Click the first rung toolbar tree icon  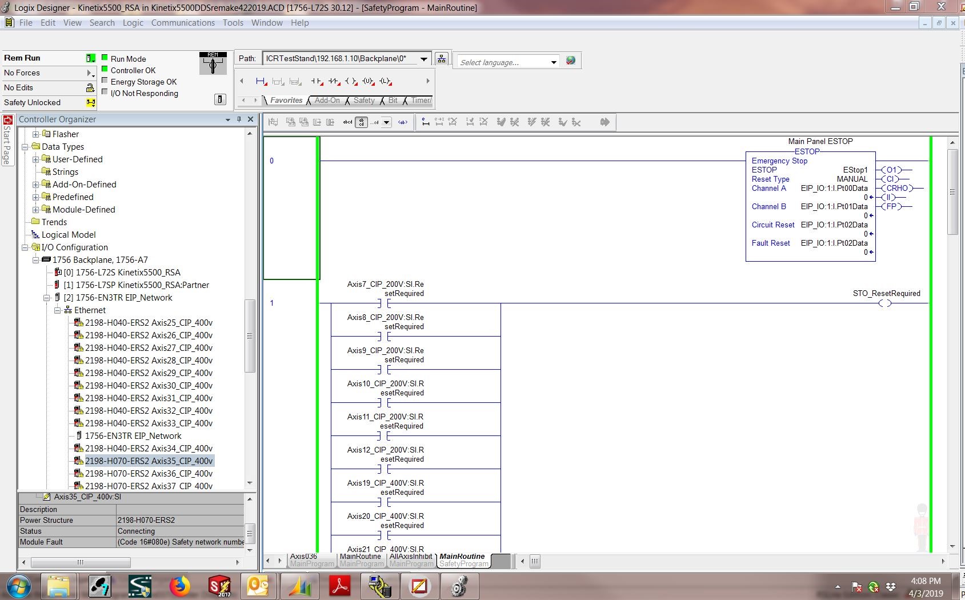[273, 122]
